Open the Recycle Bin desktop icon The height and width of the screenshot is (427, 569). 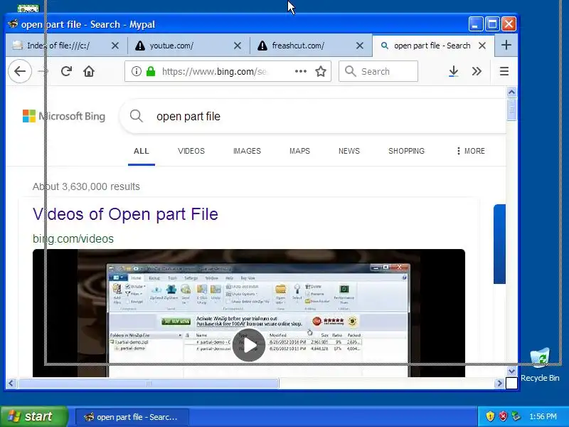click(x=540, y=364)
